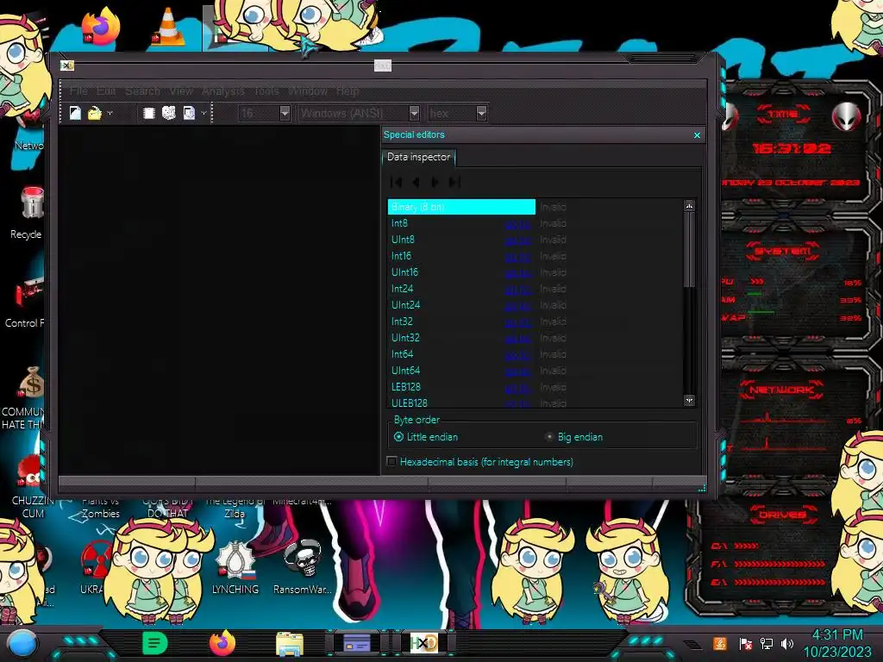Click the New file icon in HxD toolbar

[75, 113]
